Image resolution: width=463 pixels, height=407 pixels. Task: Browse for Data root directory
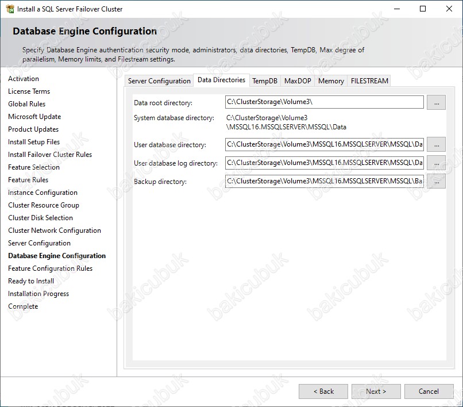tap(437, 102)
